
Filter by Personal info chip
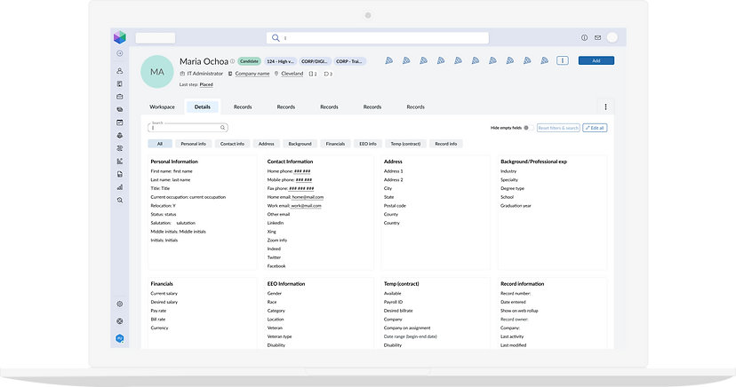tap(194, 144)
